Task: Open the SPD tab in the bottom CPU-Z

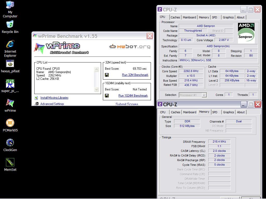Action: (215, 112)
